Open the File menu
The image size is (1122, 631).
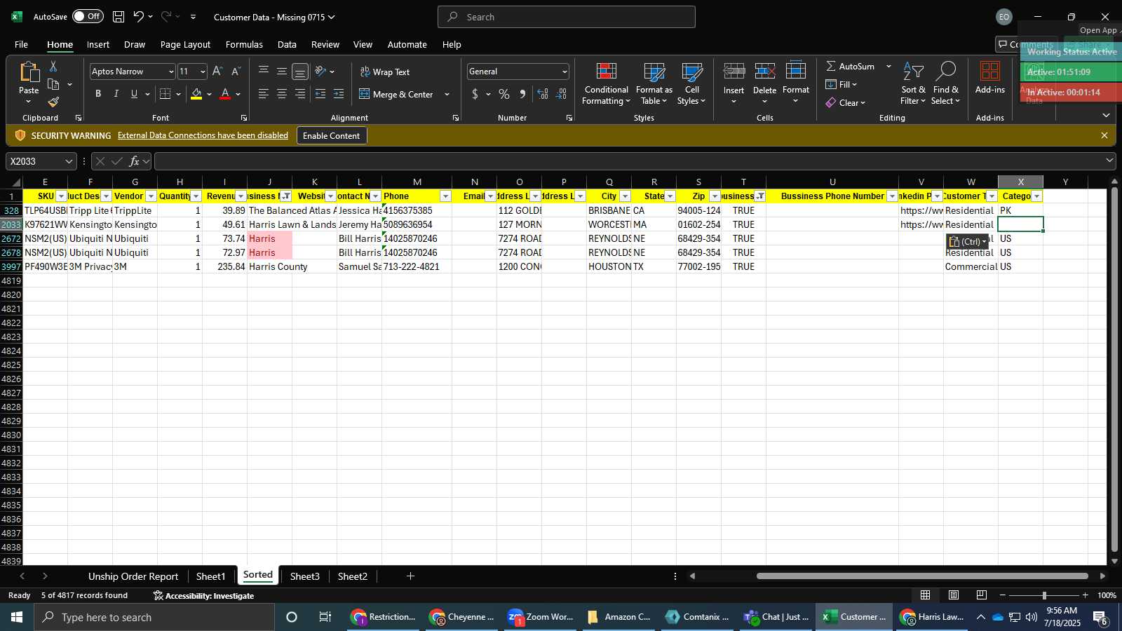(21, 44)
